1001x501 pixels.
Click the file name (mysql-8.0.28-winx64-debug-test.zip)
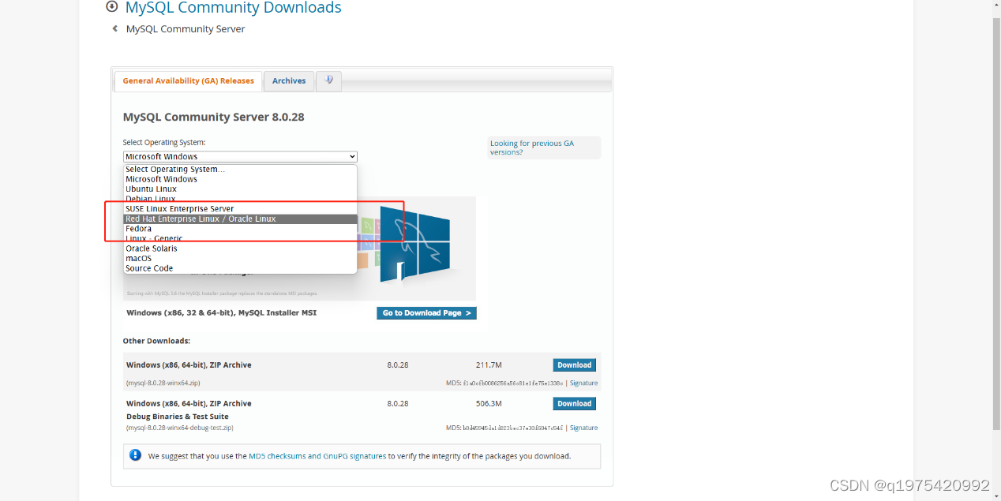pyautogui.click(x=179, y=428)
